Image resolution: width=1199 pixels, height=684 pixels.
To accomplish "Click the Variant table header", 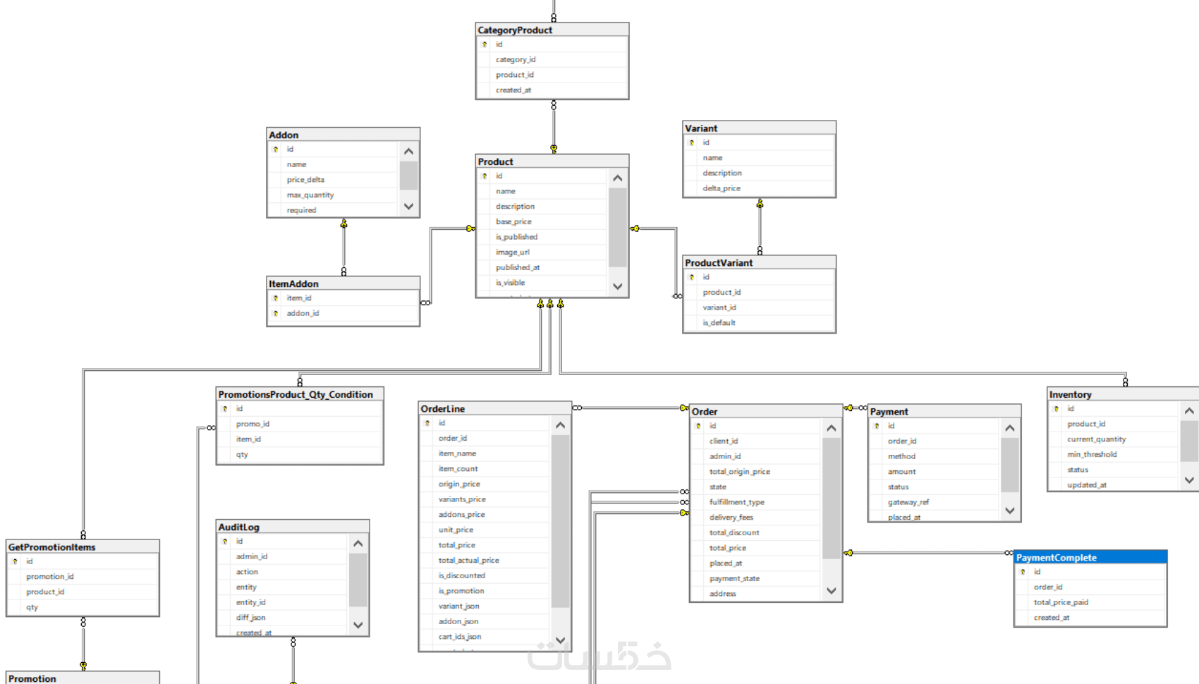I will (x=760, y=128).
